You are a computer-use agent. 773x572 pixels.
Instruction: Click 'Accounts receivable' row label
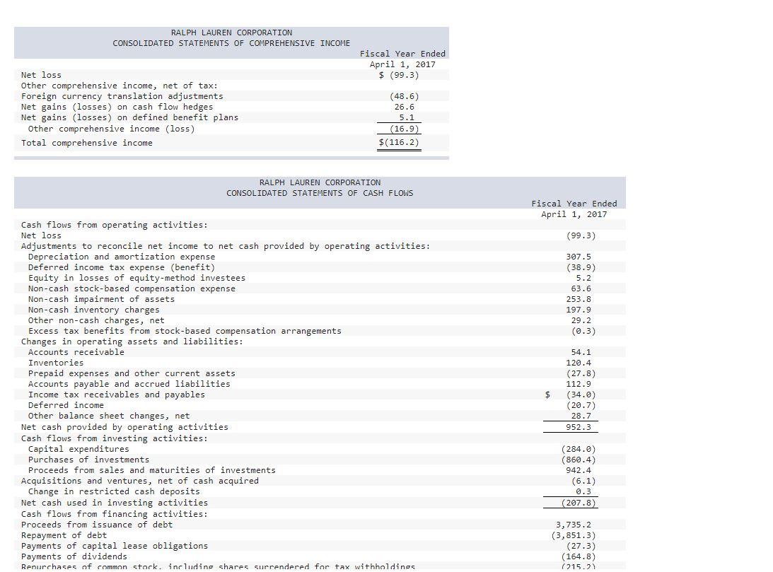pyautogui.click(x=76, y=352)
